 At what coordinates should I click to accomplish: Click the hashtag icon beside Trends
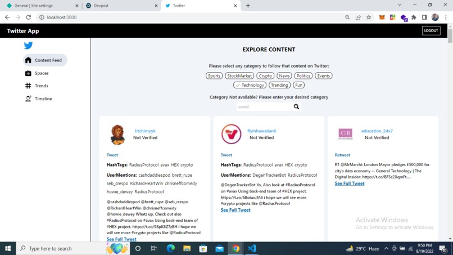click(28, 86)
